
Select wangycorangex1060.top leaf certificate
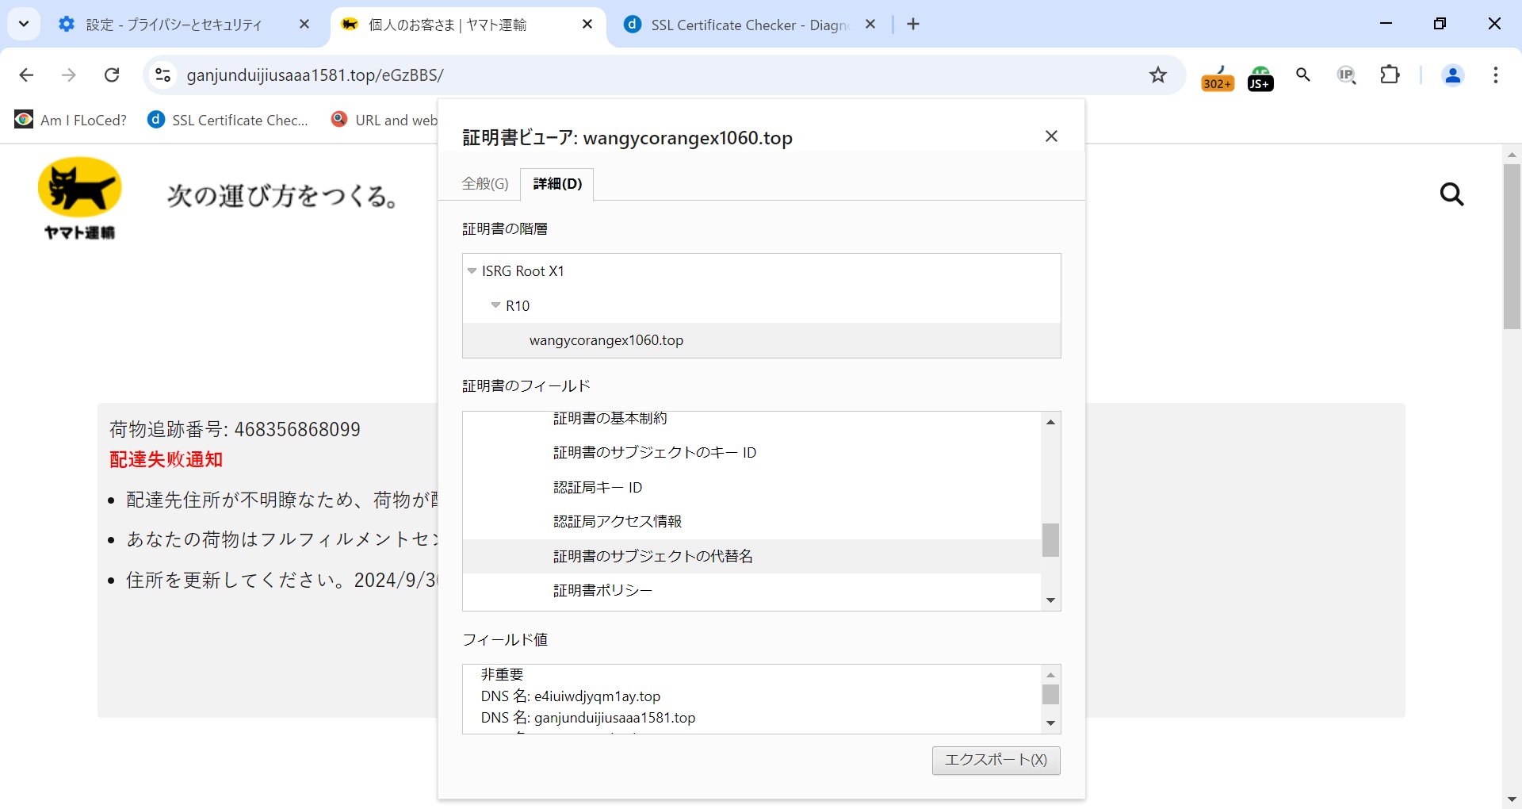coord(761,340)
